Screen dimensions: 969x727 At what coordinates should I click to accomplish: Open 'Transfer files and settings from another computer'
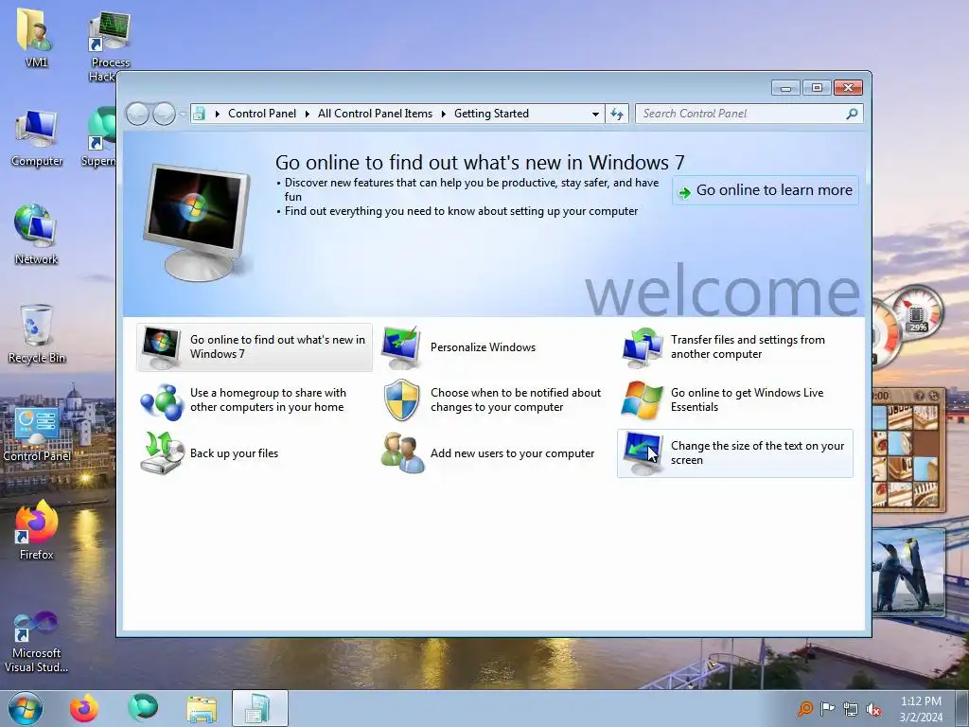point(748,346)
